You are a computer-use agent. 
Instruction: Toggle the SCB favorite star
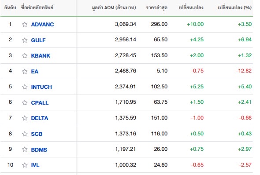point(25,134)
